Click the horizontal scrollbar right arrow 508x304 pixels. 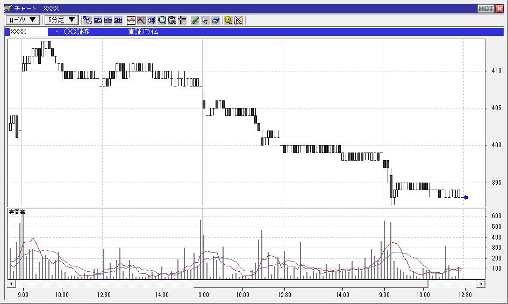pos(481,284)
